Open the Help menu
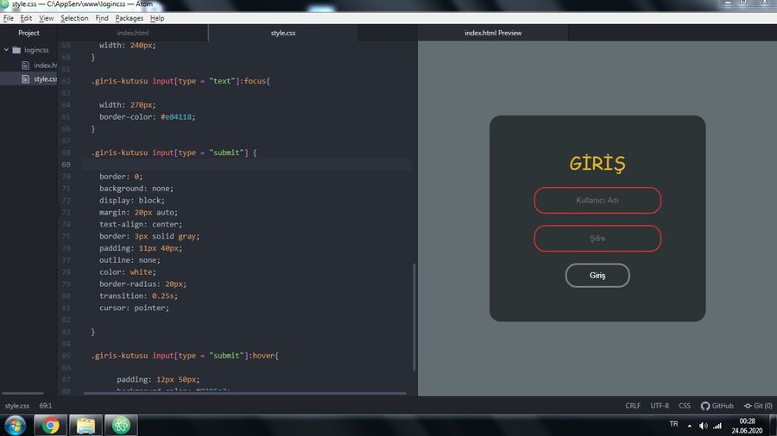The width and height of the screenshot is (777, 436). tap(157, 18)
